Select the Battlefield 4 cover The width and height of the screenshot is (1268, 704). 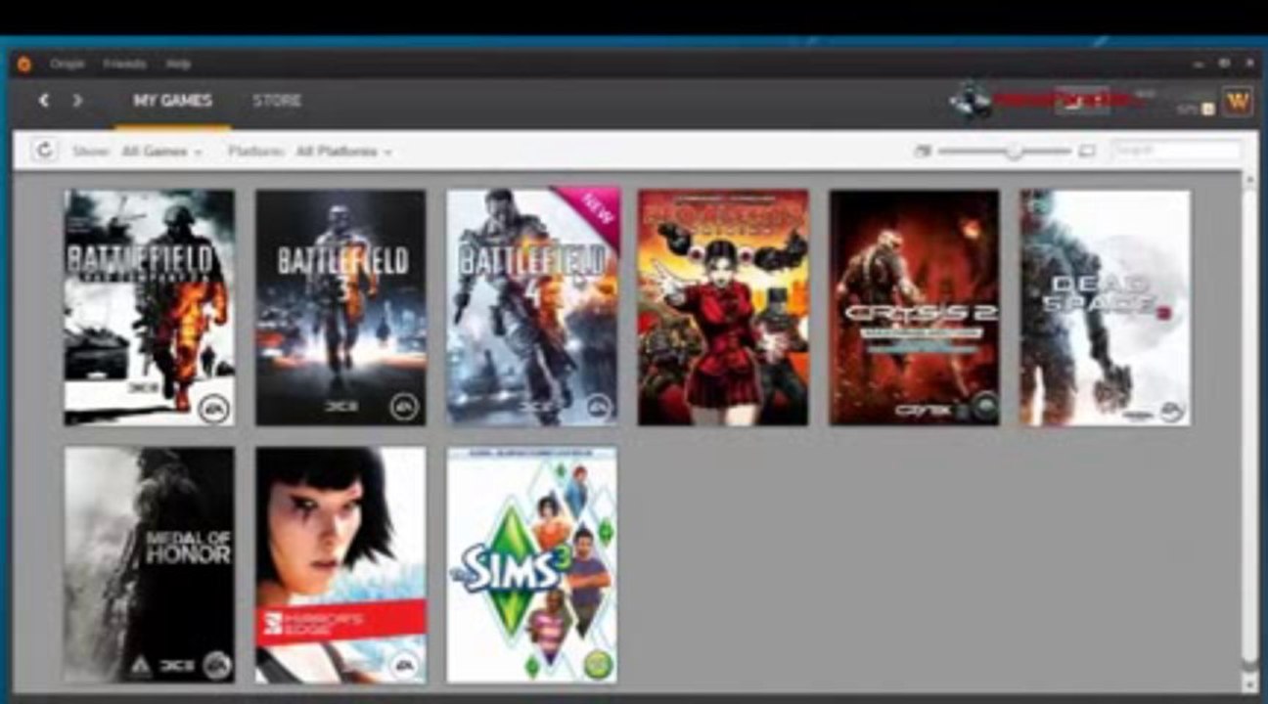click(532, 308)
